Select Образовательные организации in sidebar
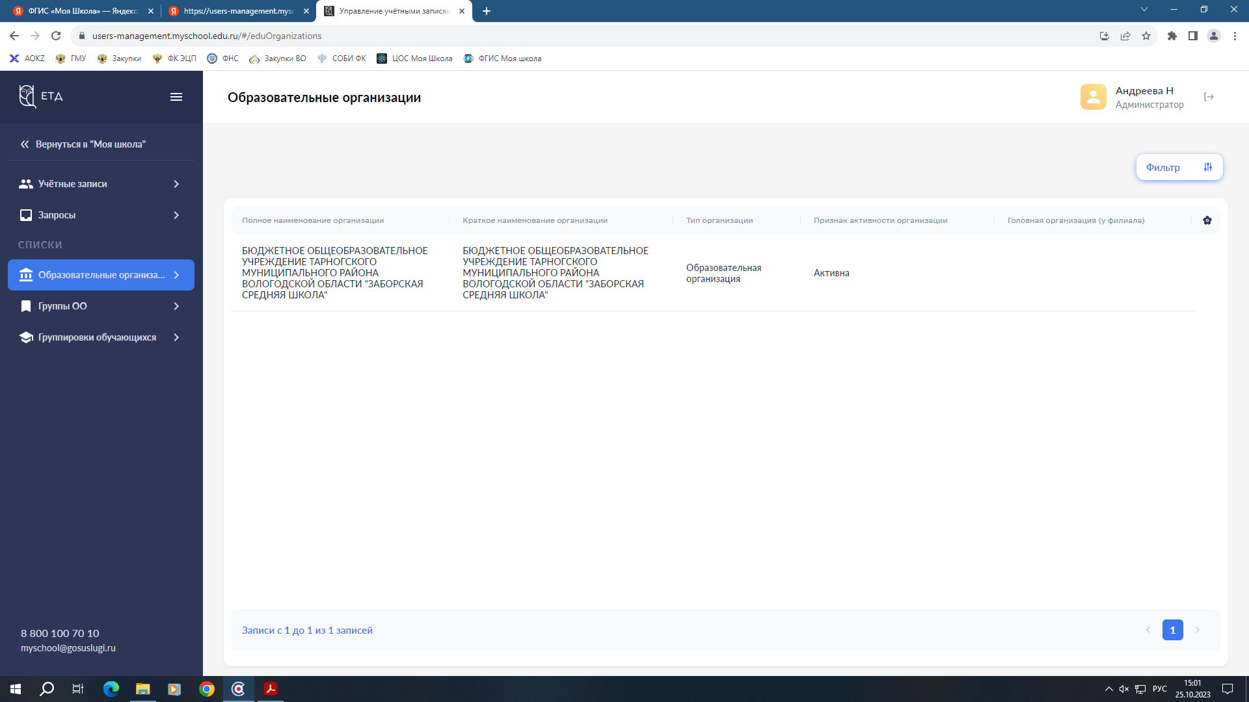Image resolution: width=1249 pixels, height=702 pixels. tap(101, 275)
